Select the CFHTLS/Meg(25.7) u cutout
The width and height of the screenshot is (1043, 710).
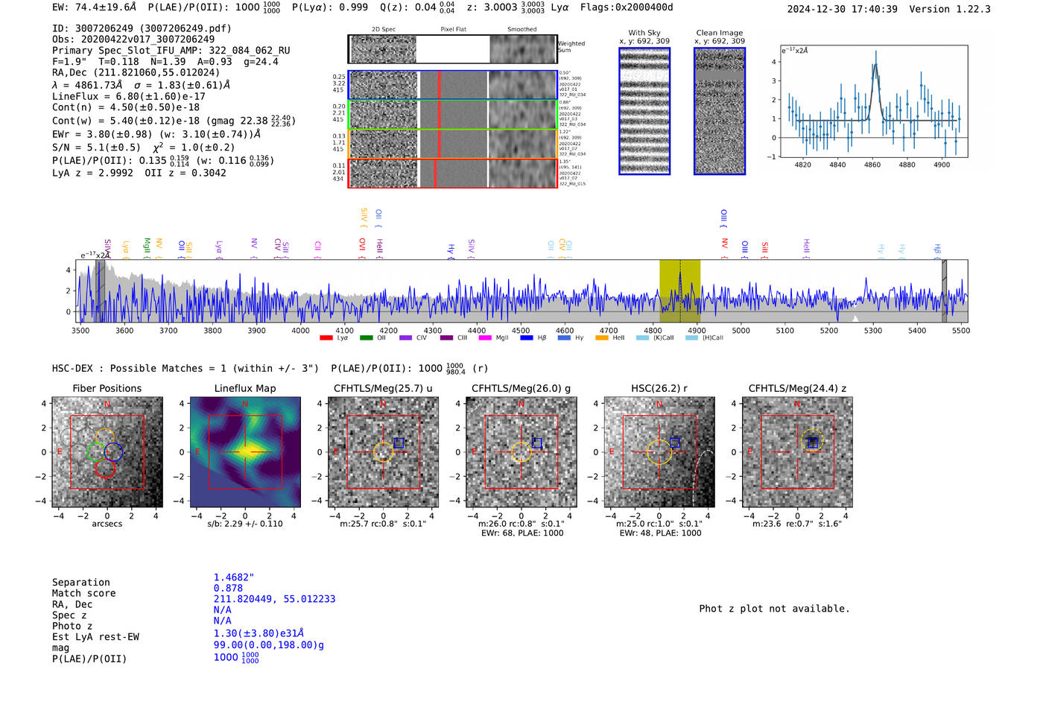[383, 452]
